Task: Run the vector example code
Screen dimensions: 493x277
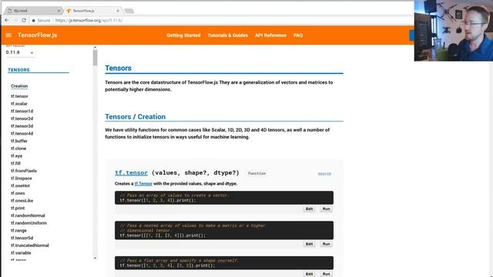Action: coord(326,209)
